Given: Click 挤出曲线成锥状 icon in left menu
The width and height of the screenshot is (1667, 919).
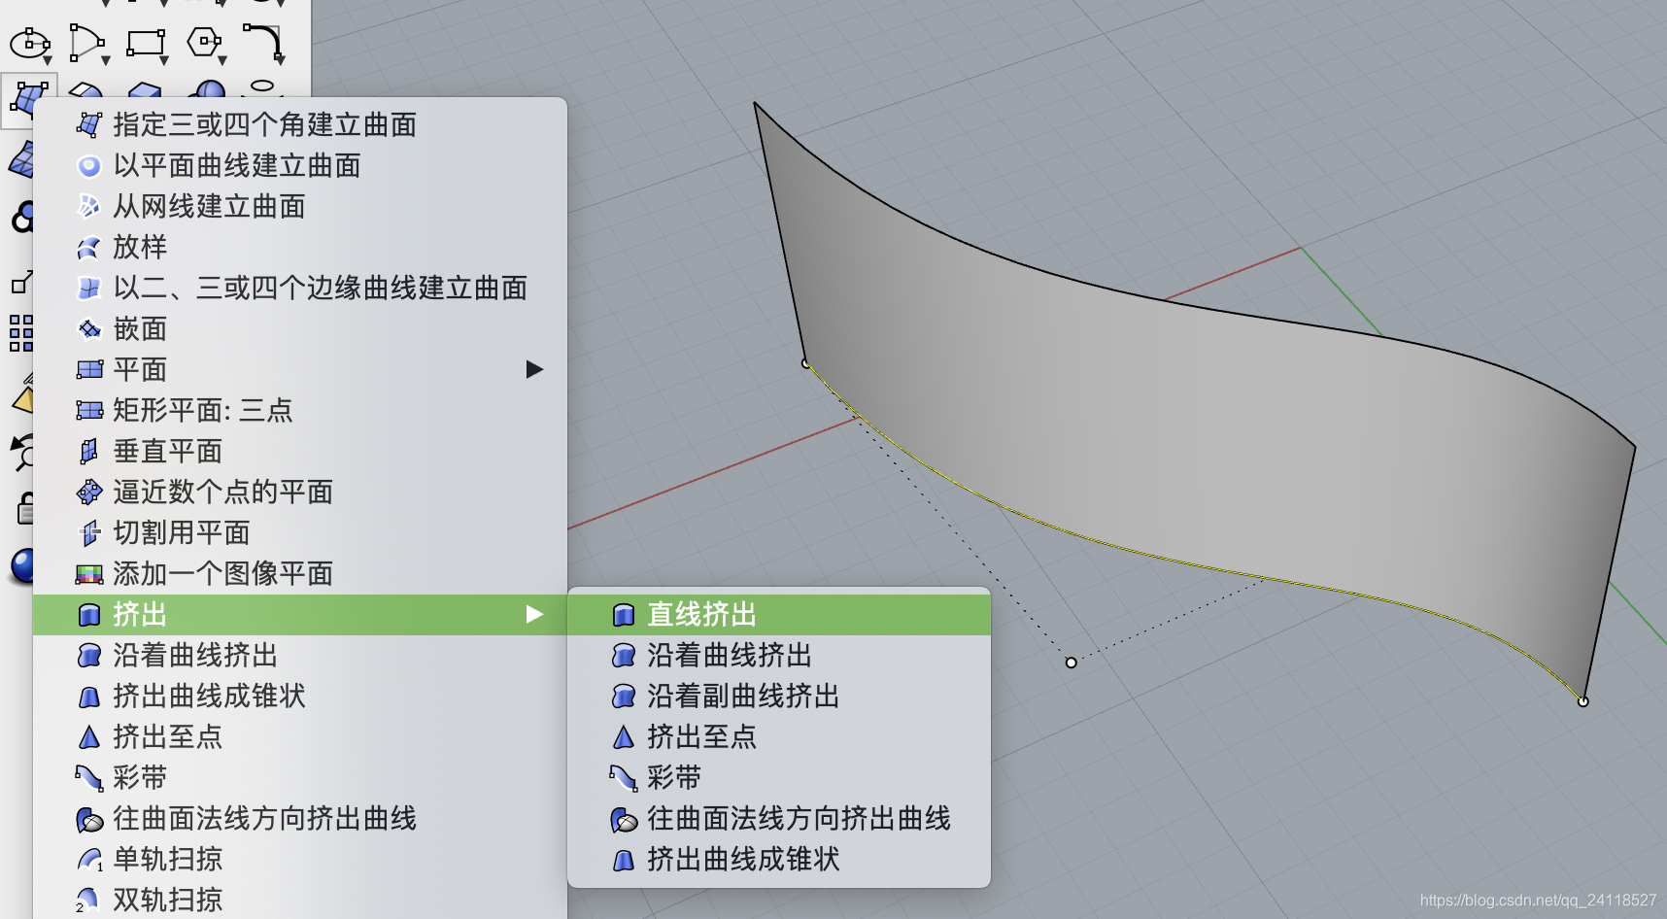Looking at the screenshot, I should tap(89, 697).
